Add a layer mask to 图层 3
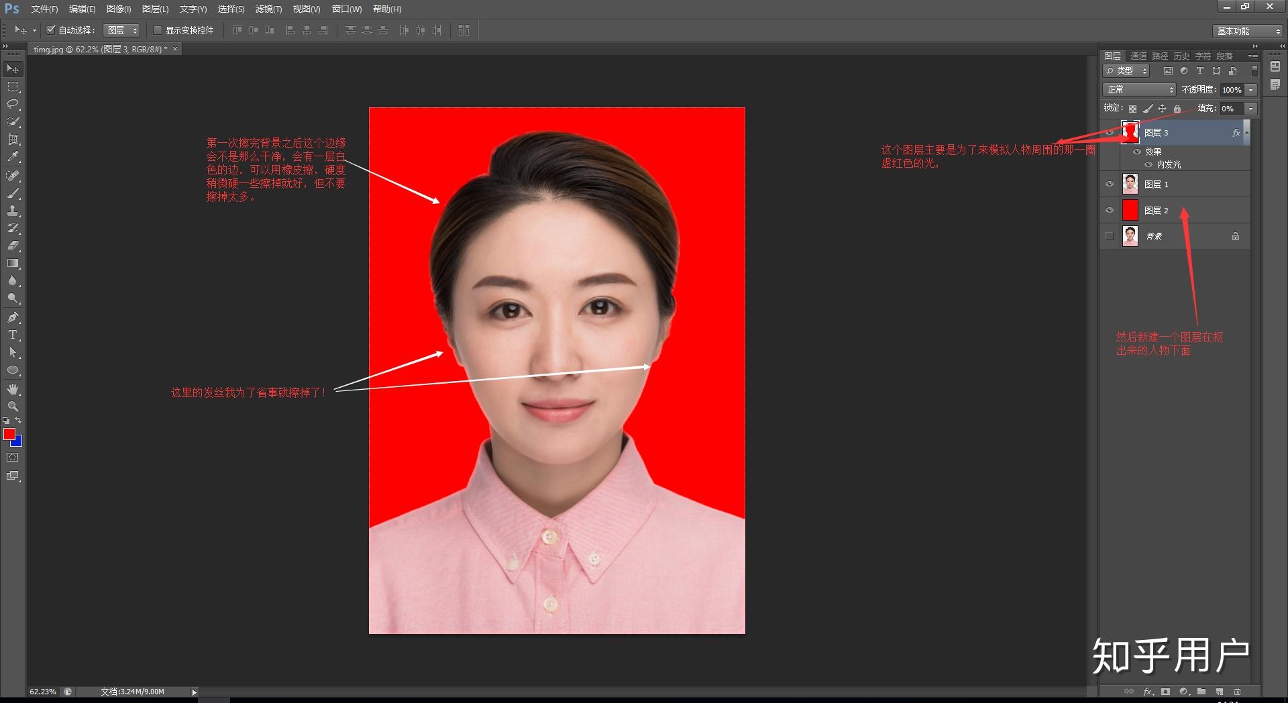1288x703 pixels. (1165, 692)
